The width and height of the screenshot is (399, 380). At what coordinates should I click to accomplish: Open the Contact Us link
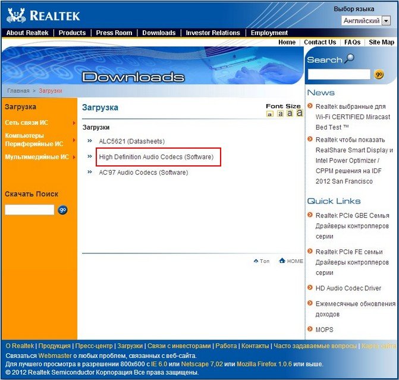(x=320, y=42)
